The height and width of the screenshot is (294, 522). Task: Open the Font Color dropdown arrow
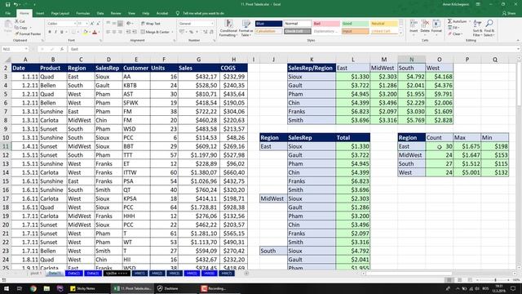click(x=99, y=32)
